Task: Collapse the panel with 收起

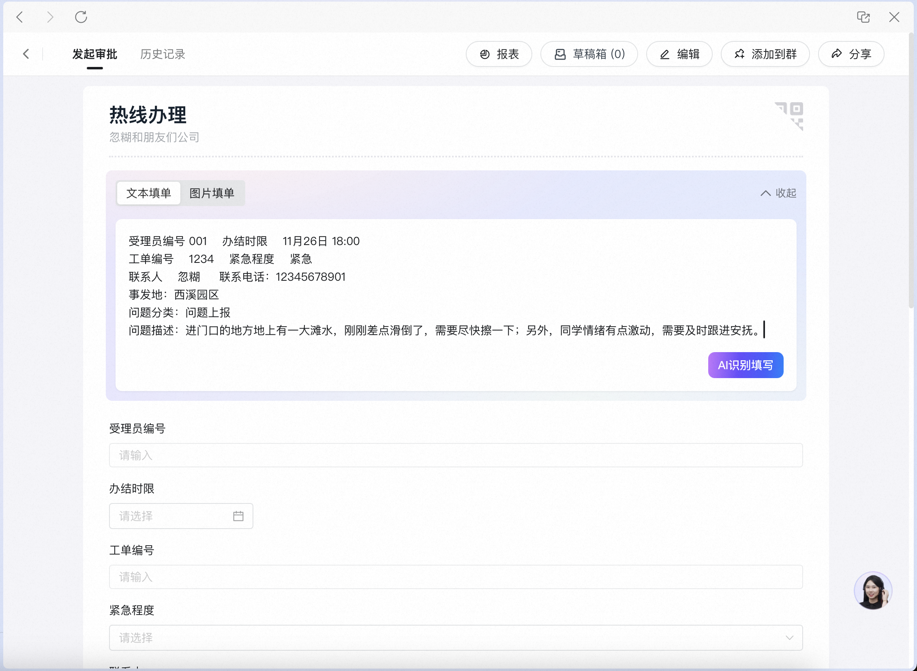Action: (778, 194)
